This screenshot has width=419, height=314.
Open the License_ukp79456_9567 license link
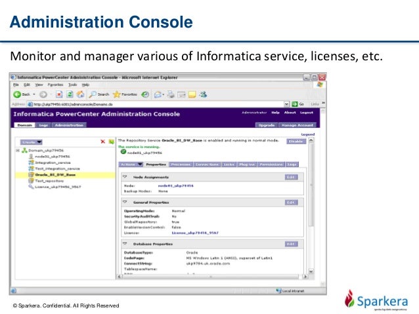coord(195,233)
